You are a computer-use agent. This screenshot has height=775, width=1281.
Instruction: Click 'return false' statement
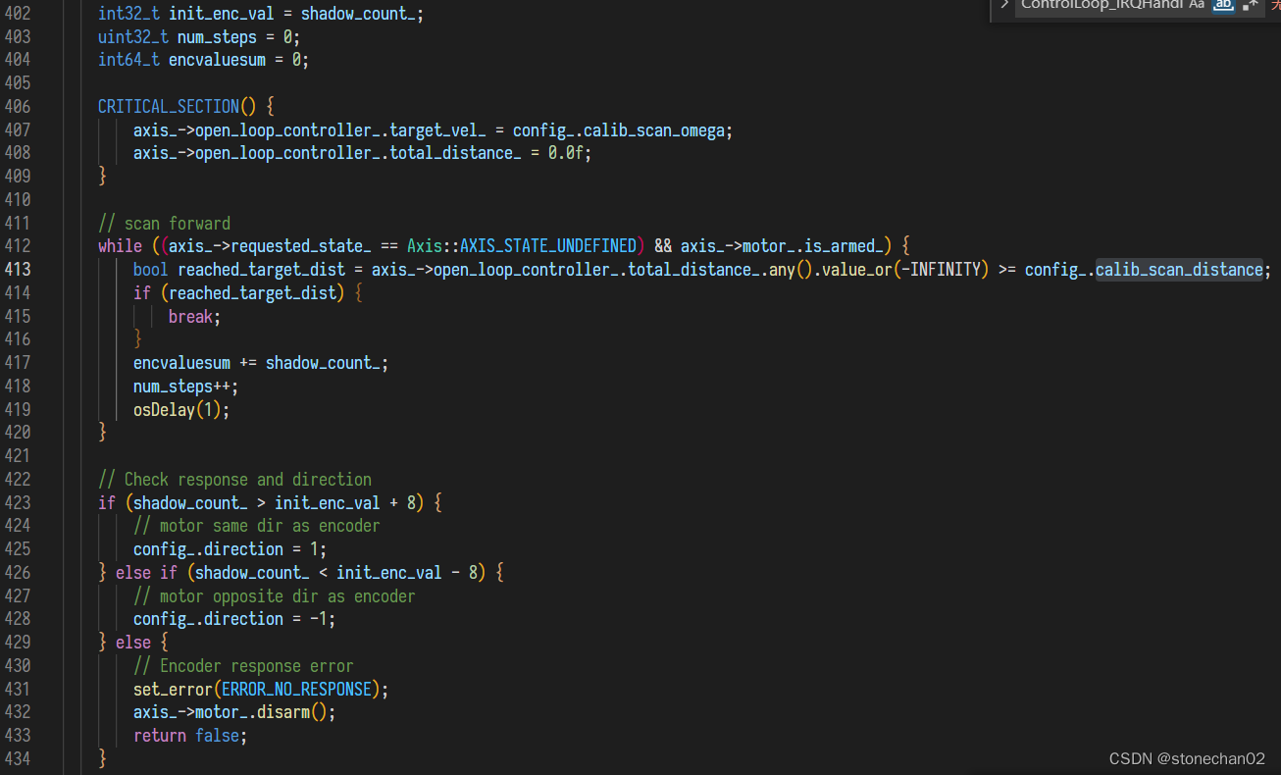pos(190,736)
